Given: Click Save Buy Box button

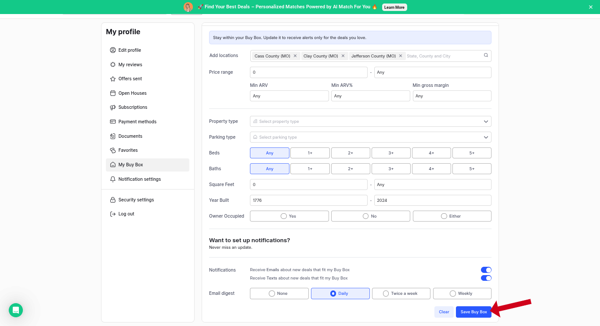Looking at the screenshot, I should [x=473, y=312].
